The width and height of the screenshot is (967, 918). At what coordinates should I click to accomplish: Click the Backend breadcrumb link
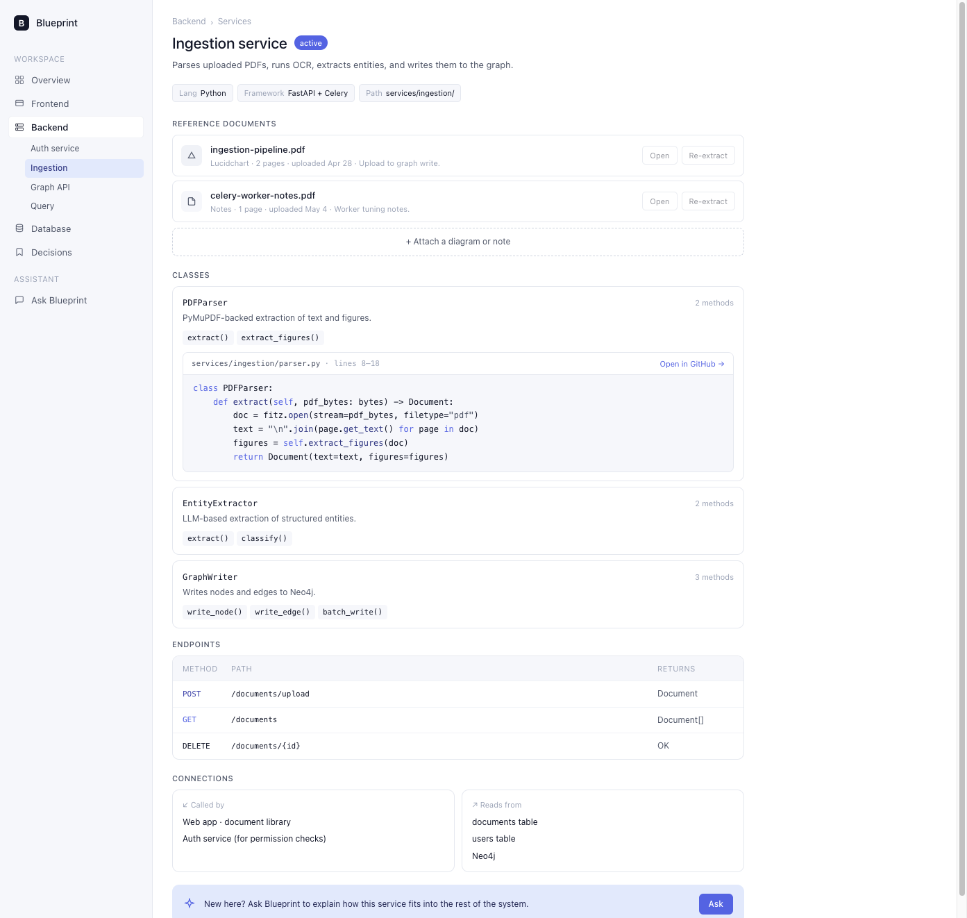coord(189,22)
